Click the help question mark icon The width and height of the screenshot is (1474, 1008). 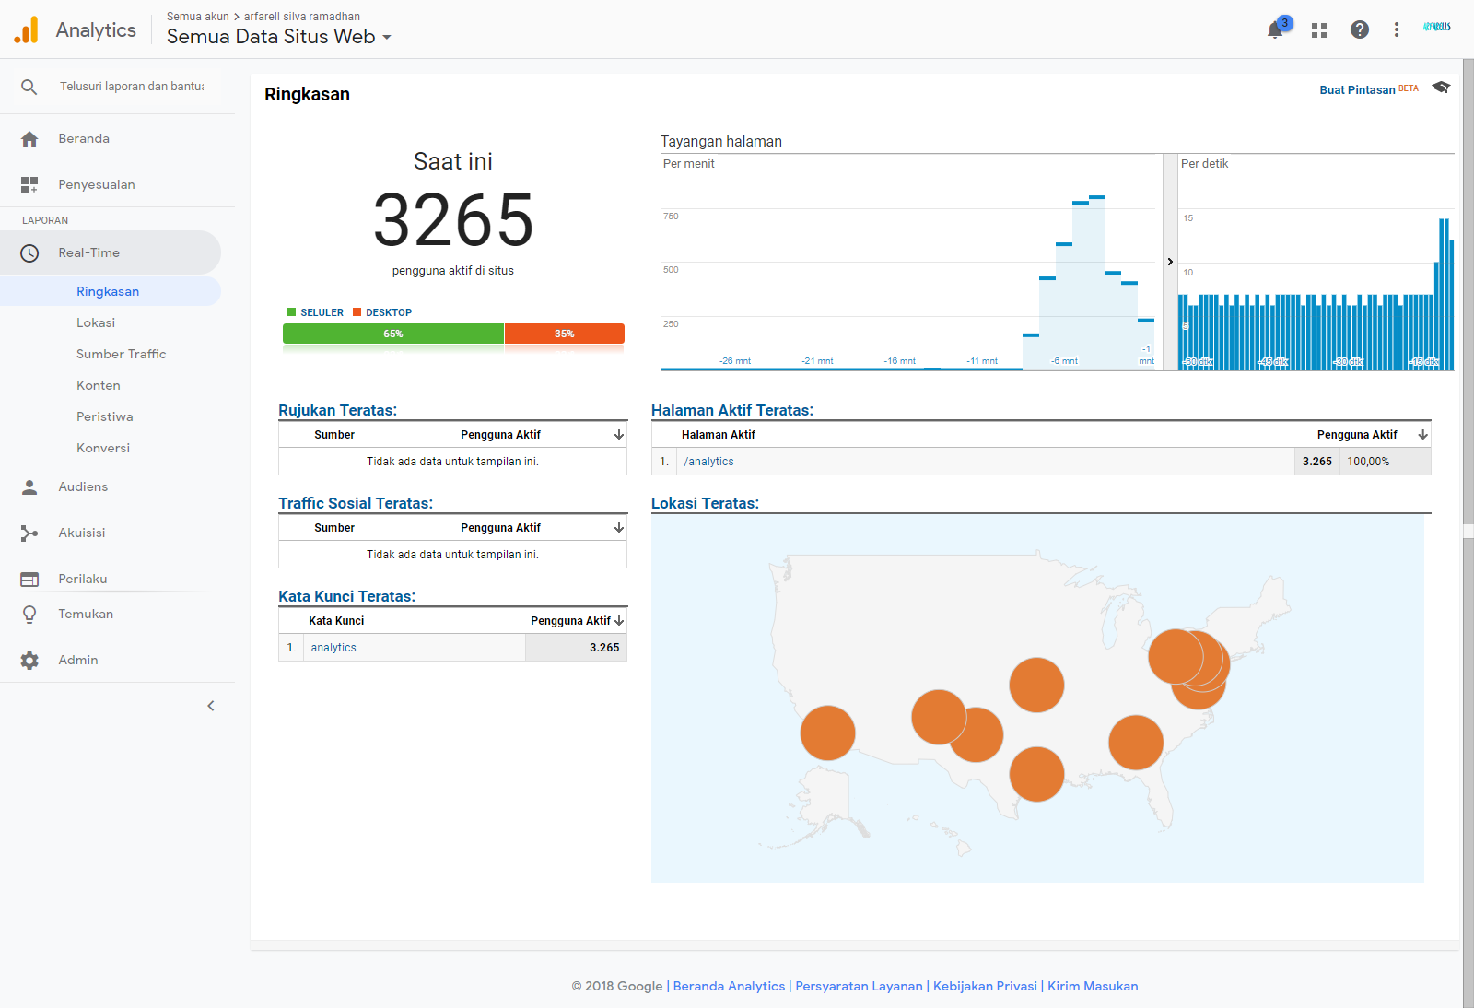click(x=1360, y=29)
